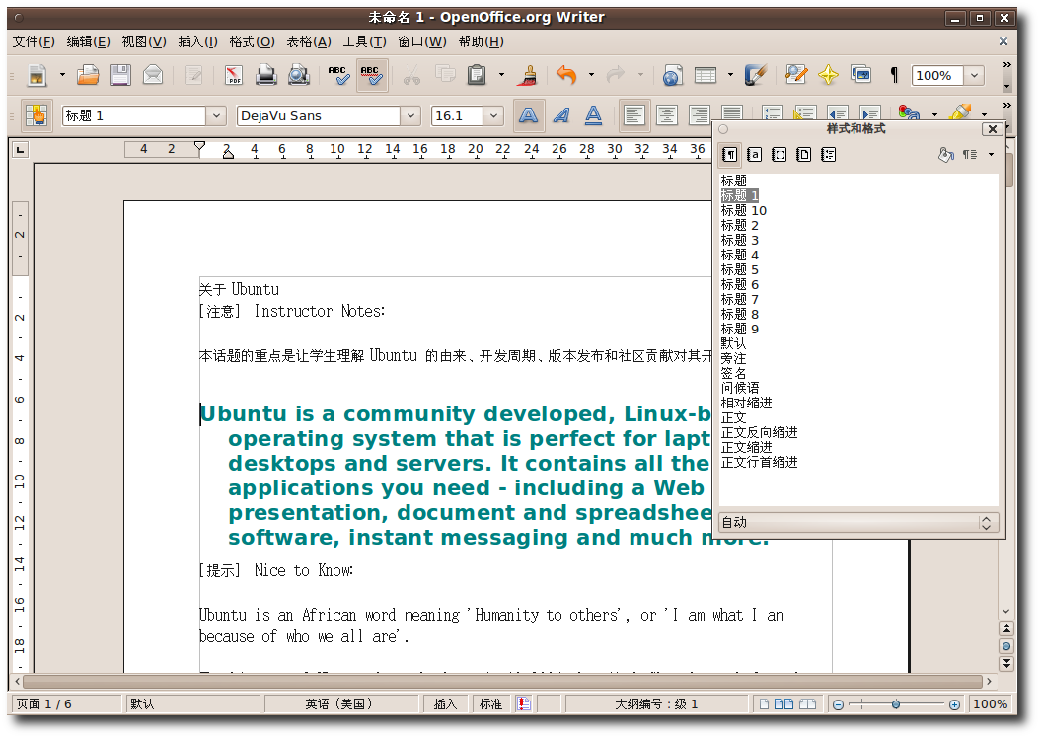The image size is (1040, 738).
Task: Save the document with the floppy icon
Action: tap(120, 75)
